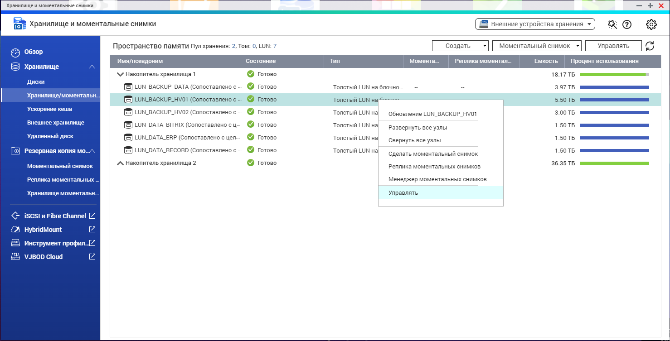Click the VJBOD Cloud icon
This screenshot has height=341, width=670.
[15, 257]
